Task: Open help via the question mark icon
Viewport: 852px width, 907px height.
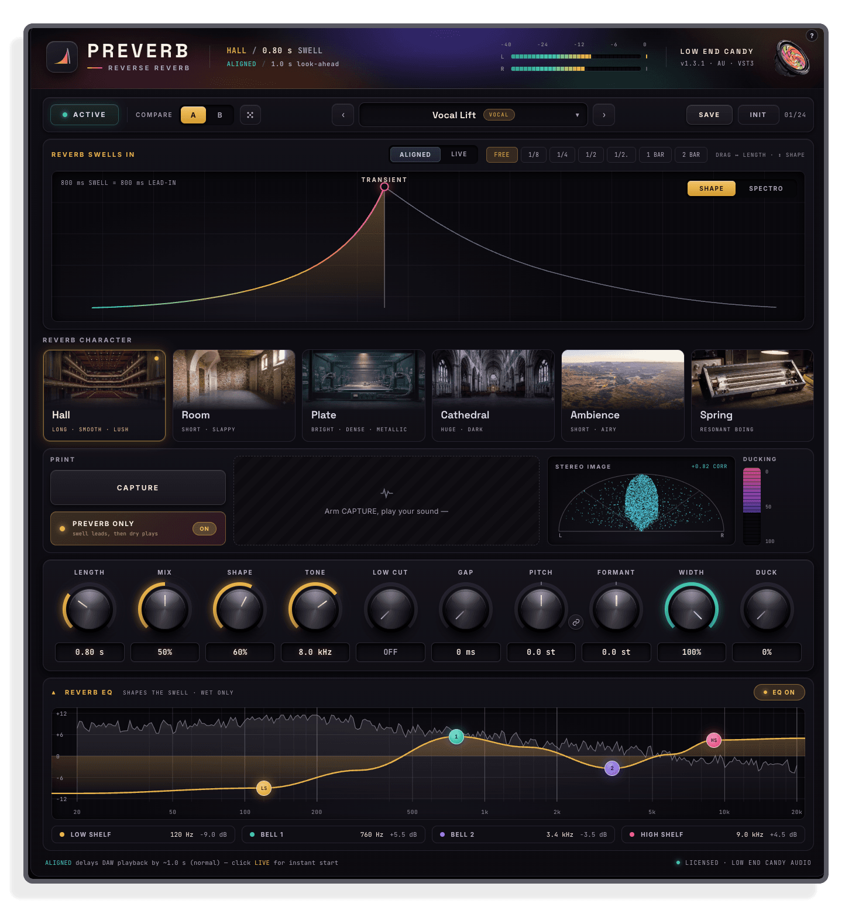Action: point(811,36)
